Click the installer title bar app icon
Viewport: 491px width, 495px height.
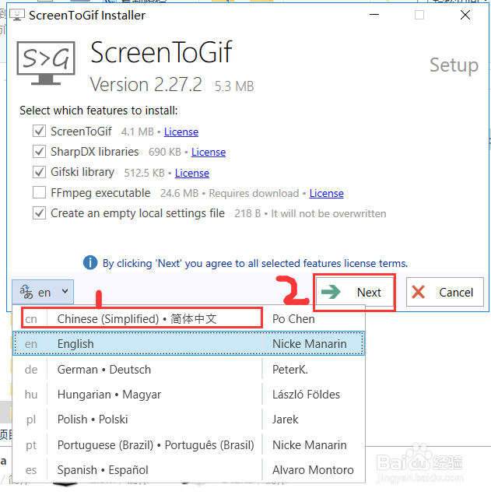click(x=17, y=15)
